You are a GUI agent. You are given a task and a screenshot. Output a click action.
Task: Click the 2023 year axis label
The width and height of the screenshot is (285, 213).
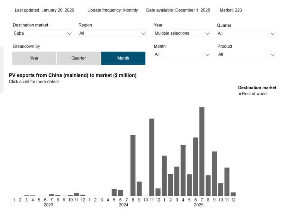48,205
